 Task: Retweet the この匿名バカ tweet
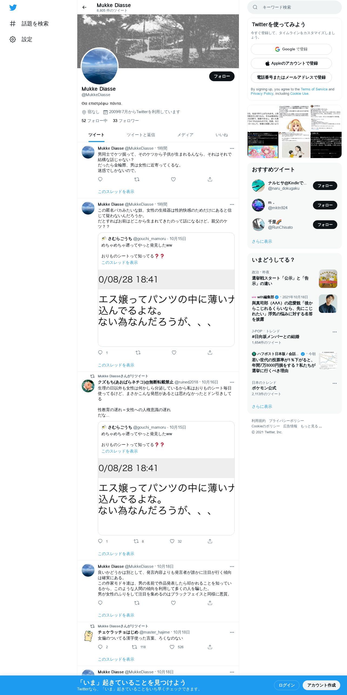[138, 353]
